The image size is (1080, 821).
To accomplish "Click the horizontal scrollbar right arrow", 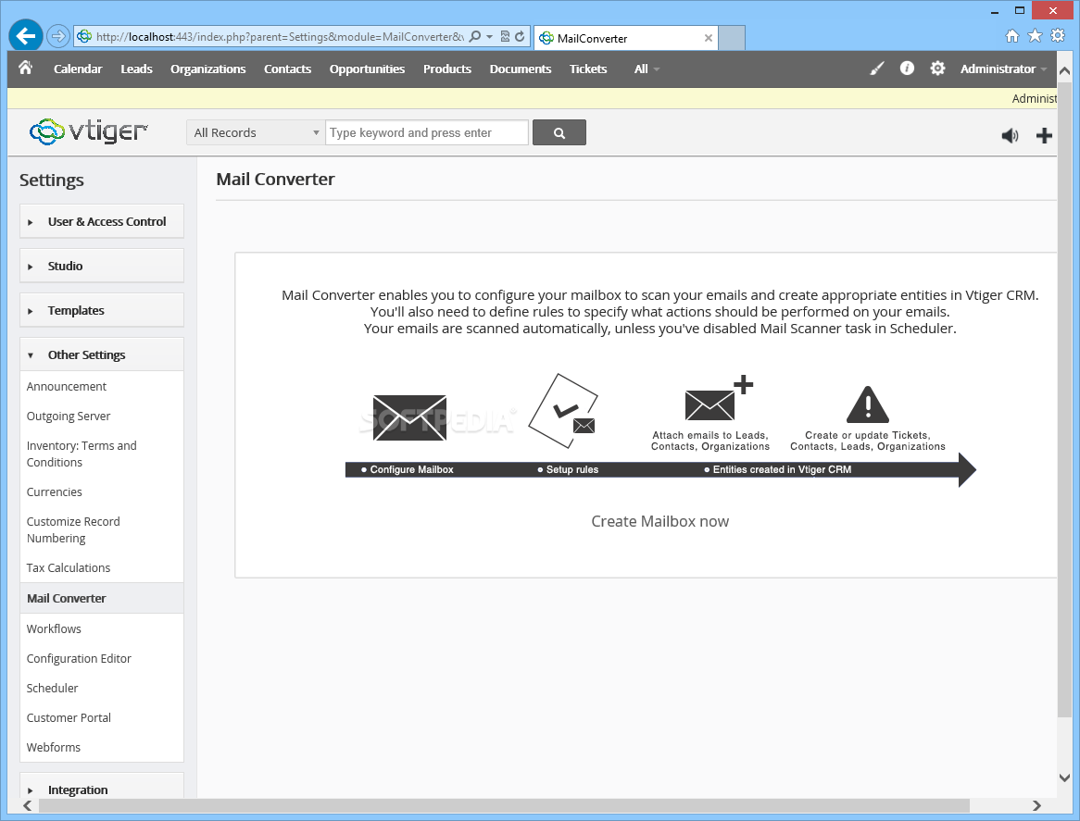I will 1036,805.
